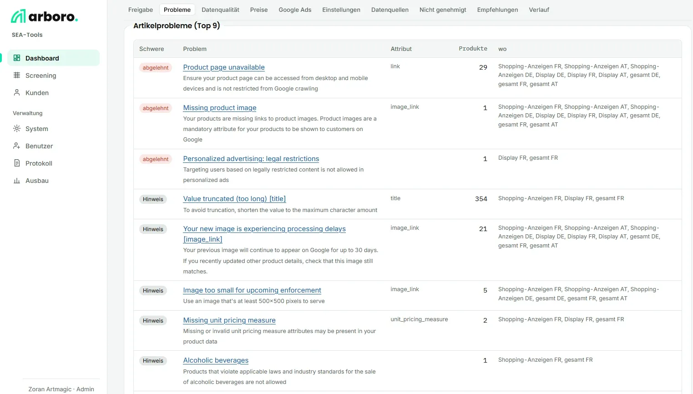This screenshot has width=693, height=394.
Task: Open Product page unavailable link
Action: pos(224,67)
